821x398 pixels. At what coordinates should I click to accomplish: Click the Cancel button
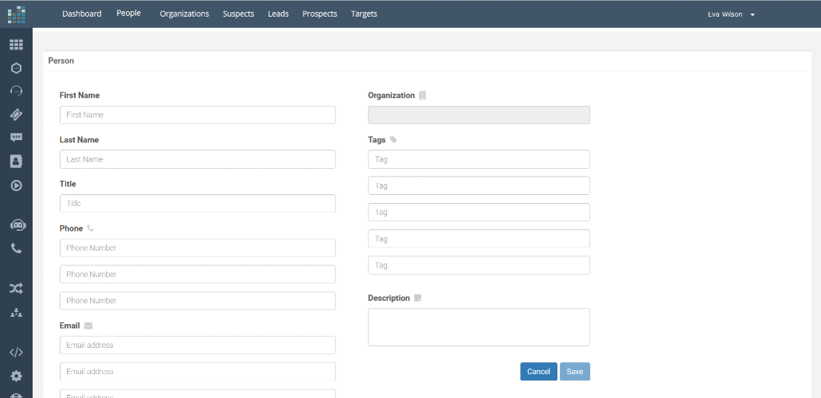click(x=538, y=371)
